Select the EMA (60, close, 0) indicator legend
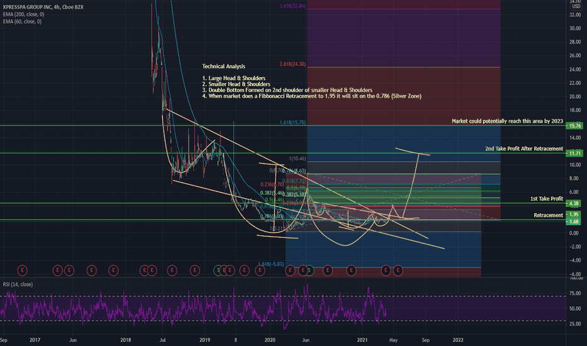 [22, 21]
